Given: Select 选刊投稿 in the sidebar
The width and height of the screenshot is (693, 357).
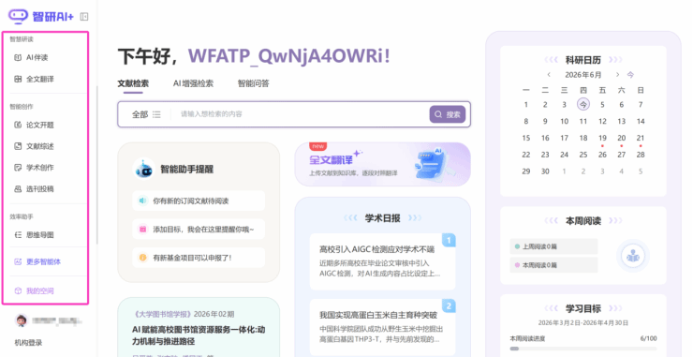Looking at the screenshot, I should [x=34, y=189].
